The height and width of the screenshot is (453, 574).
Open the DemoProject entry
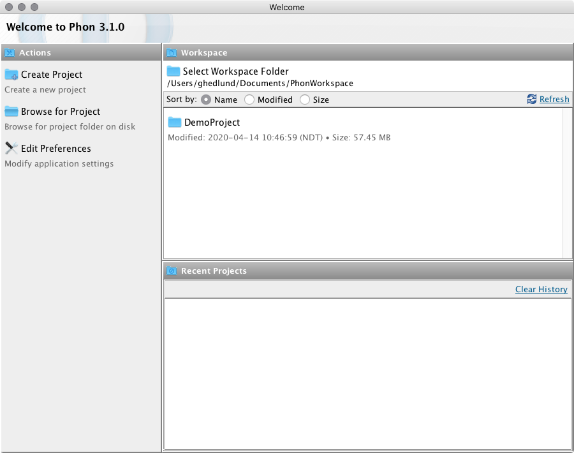(x=212, y=123)
